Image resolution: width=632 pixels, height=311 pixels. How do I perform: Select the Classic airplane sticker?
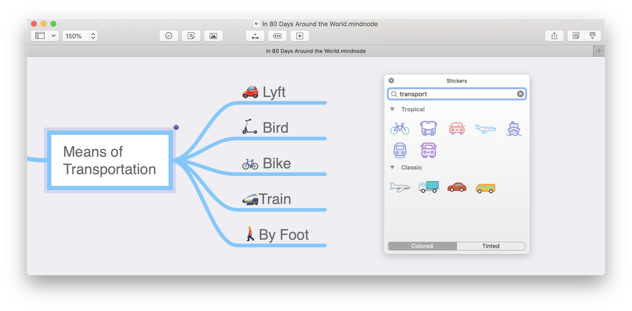pos(400,187)
